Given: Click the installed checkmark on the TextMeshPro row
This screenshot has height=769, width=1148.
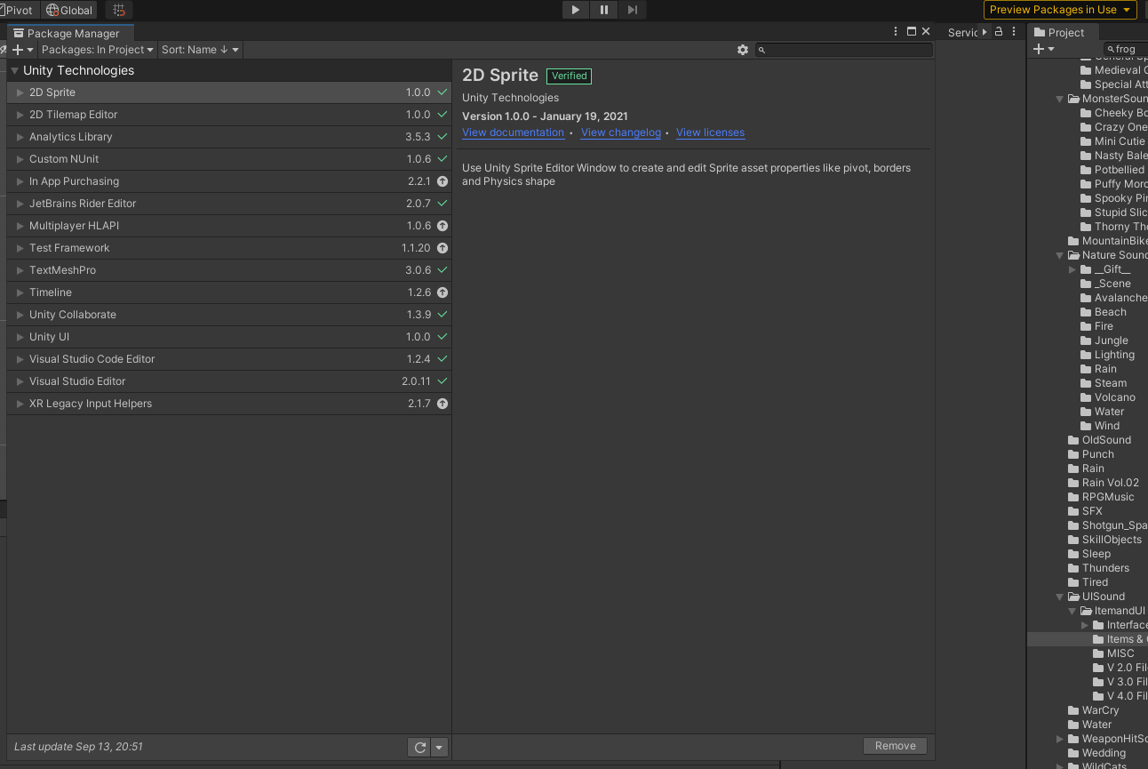Looking at the screenshot, I should (x=442, y=270).
